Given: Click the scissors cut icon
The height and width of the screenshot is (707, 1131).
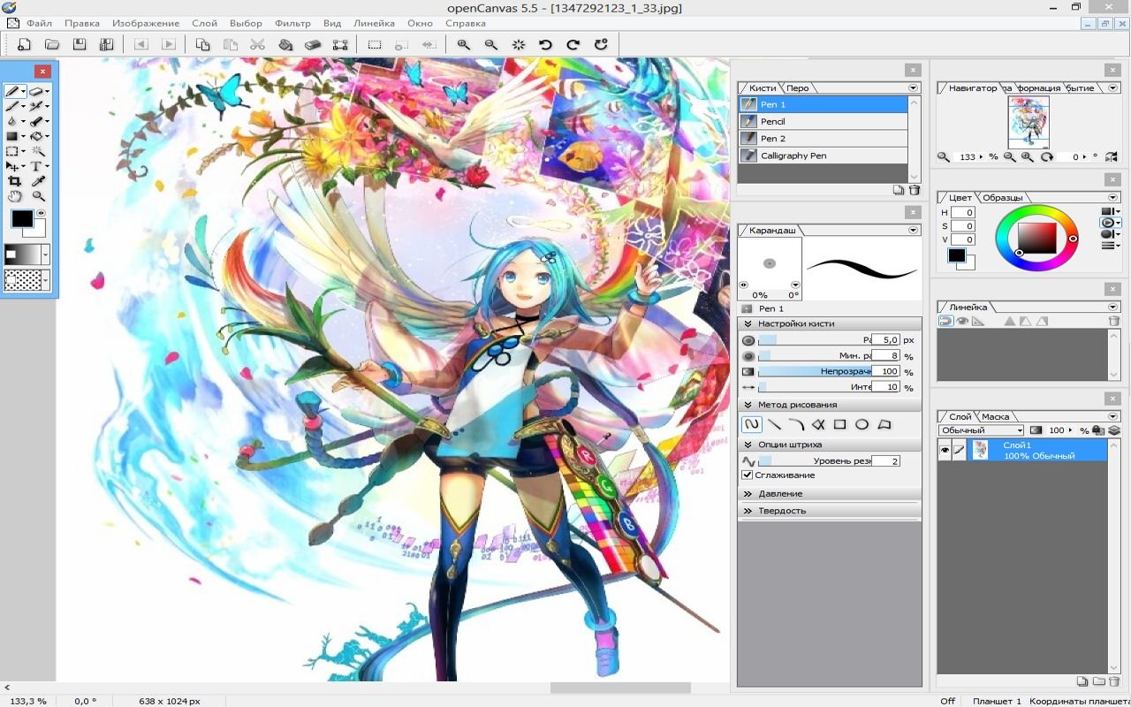Looking at the screenshot, I should click(x=257, y=44).
